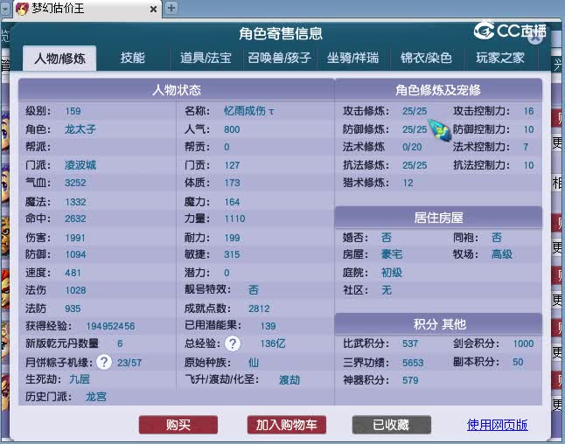The image size is (565, 444).
Task: Click the 购买 button
Action: point(178,425)
